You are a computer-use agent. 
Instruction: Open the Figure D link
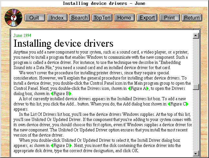(61, 146)
